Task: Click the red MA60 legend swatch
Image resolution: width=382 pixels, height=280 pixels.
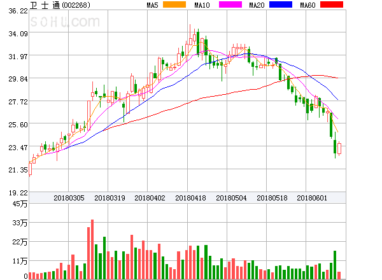Action: pyautogui.click(x=332, y=4)
